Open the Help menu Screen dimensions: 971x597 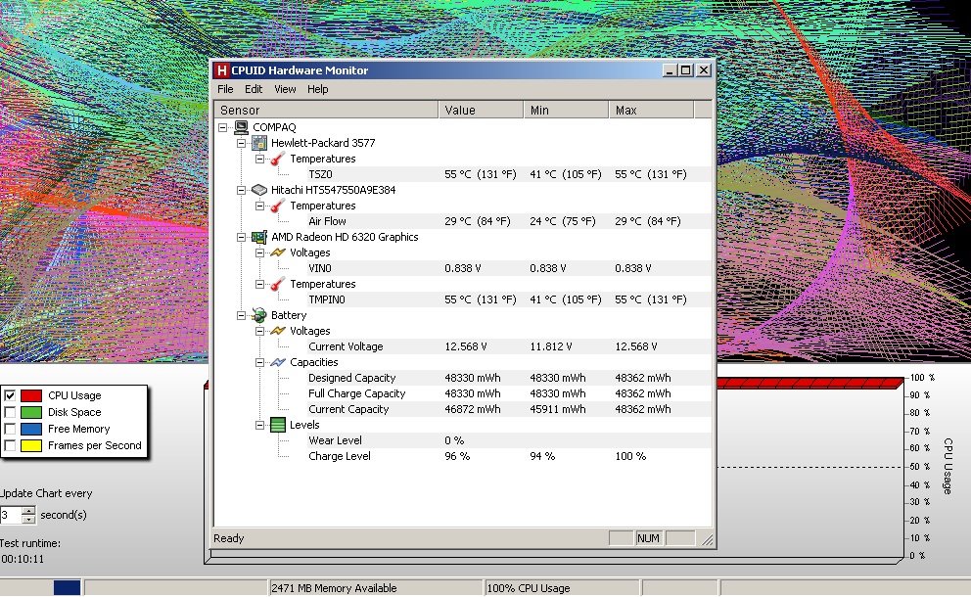[x=318, y=89]
